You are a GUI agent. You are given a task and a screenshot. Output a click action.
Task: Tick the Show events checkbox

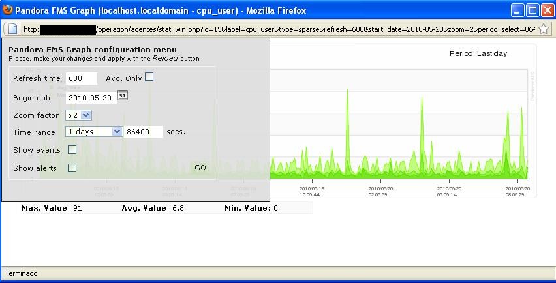[72, 150]
